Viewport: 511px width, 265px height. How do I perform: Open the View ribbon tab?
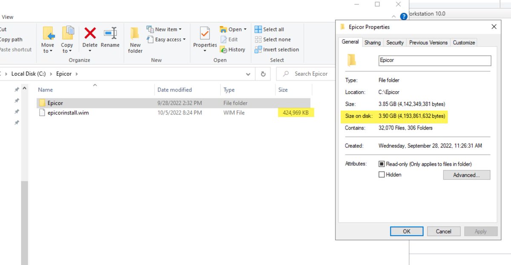pyautogui.click(x=8, y=17)
